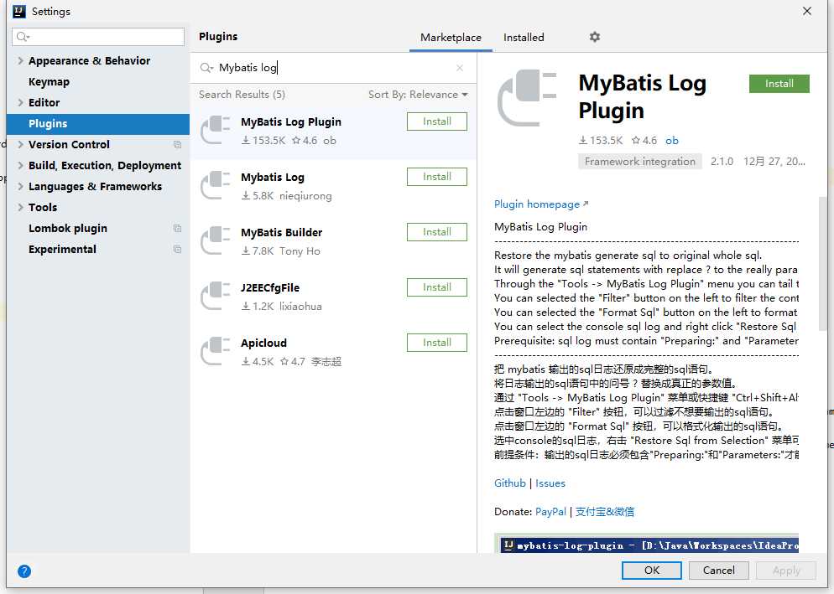Install MyBatis Log Plugin from list
The height and width of the screenshot is (594, 834).
click(x=436, y=121)
